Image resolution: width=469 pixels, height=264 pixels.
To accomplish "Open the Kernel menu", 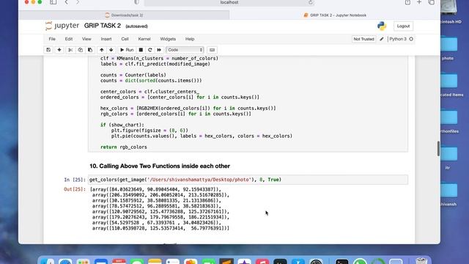I will click(144, 39).
